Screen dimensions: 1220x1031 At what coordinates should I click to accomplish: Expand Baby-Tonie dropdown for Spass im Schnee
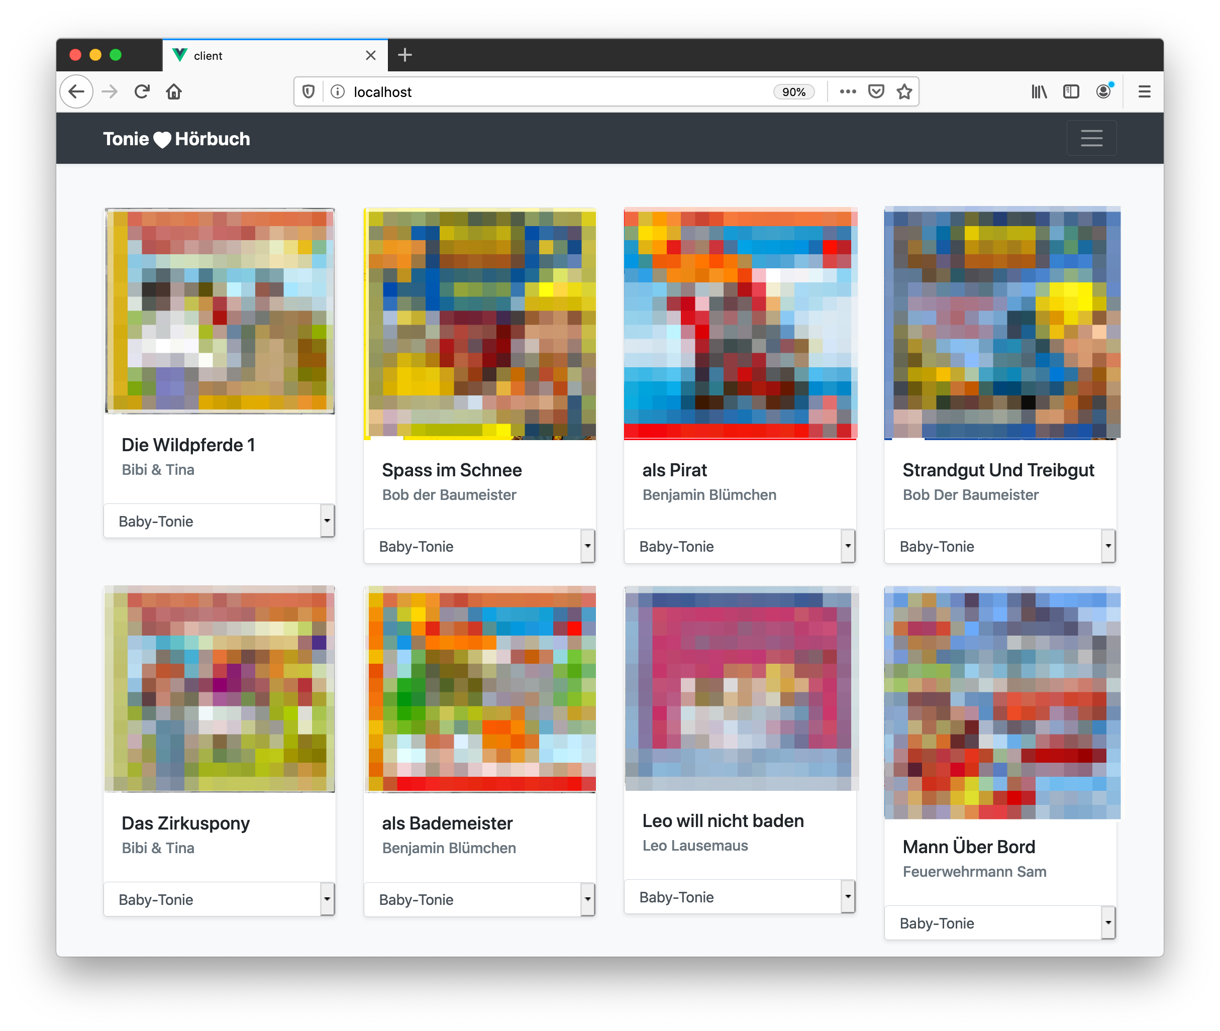479,546
